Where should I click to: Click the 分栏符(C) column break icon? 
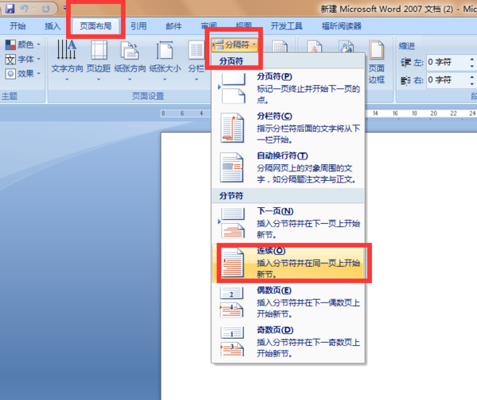[x=232, y=128]
